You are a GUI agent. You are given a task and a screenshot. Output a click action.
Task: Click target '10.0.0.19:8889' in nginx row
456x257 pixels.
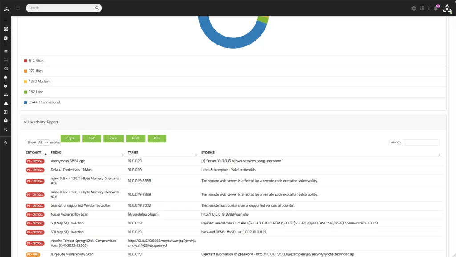pyautogui.click(x=139, y=195)
